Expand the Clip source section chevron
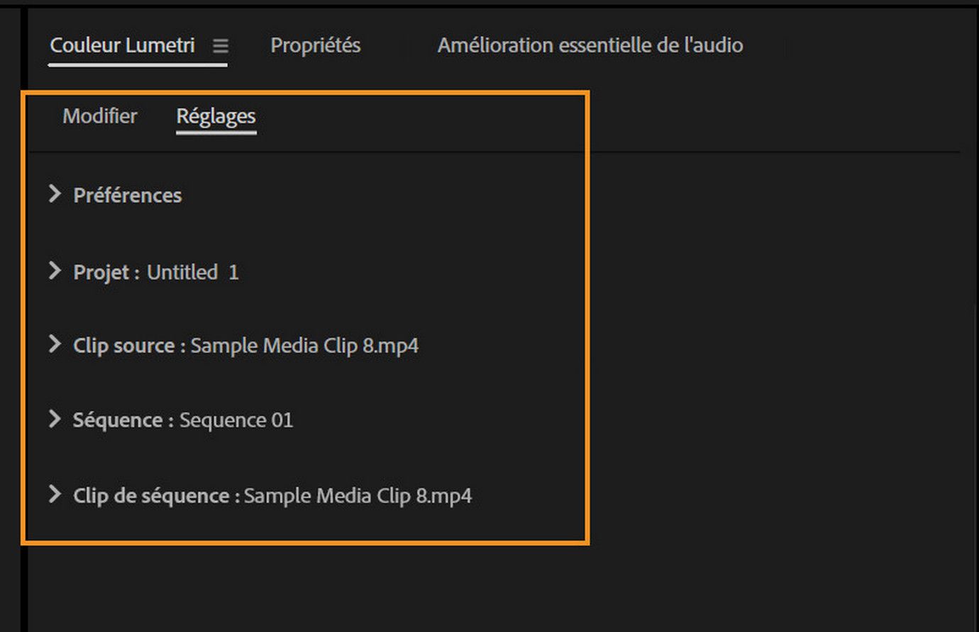 click(55, 344)
